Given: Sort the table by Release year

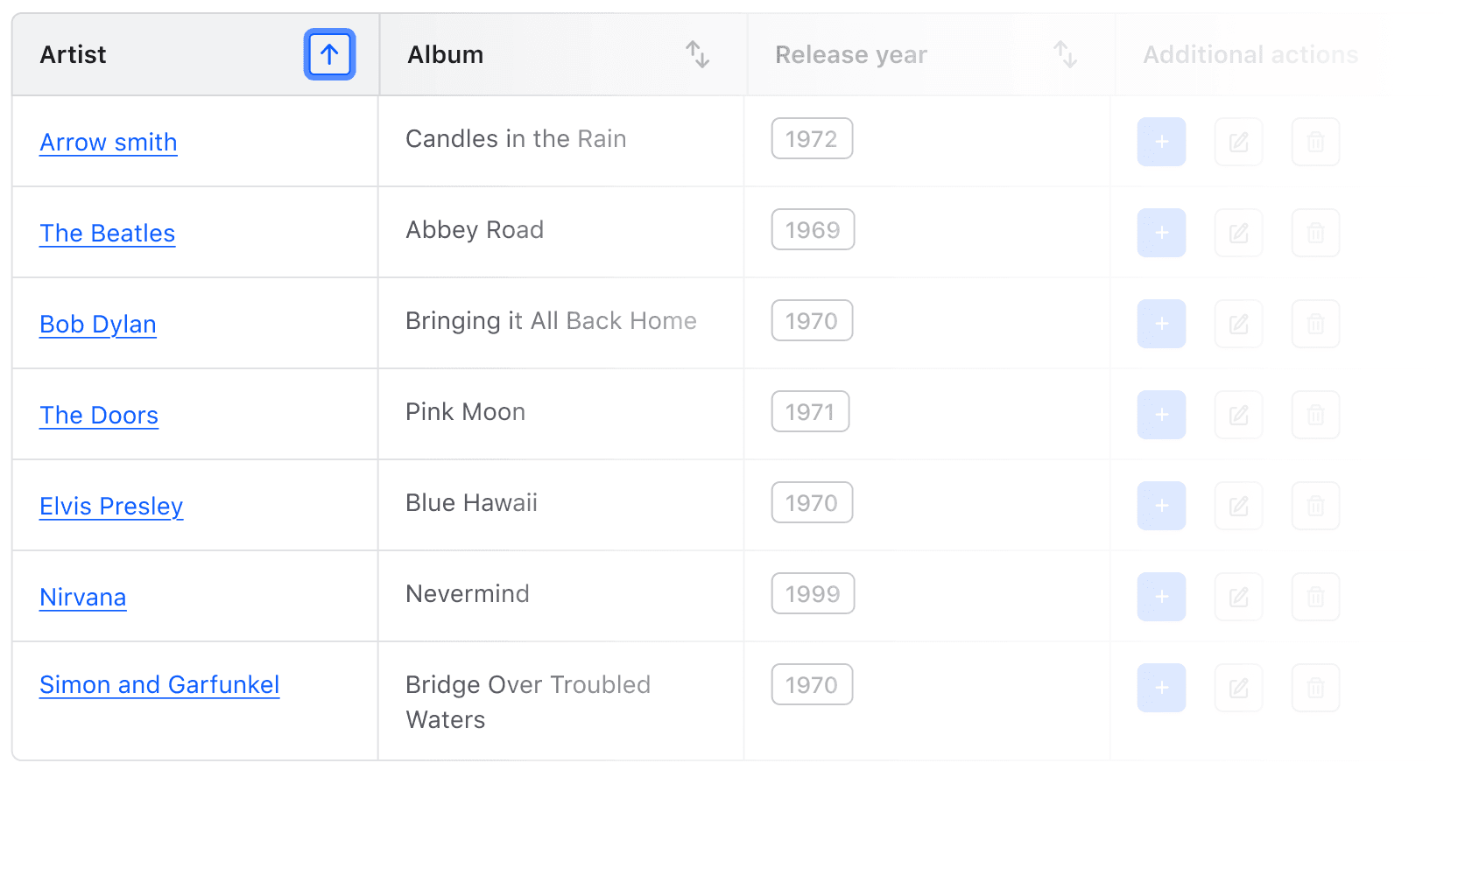Looking at the screenshot, I should [1065, 54].
